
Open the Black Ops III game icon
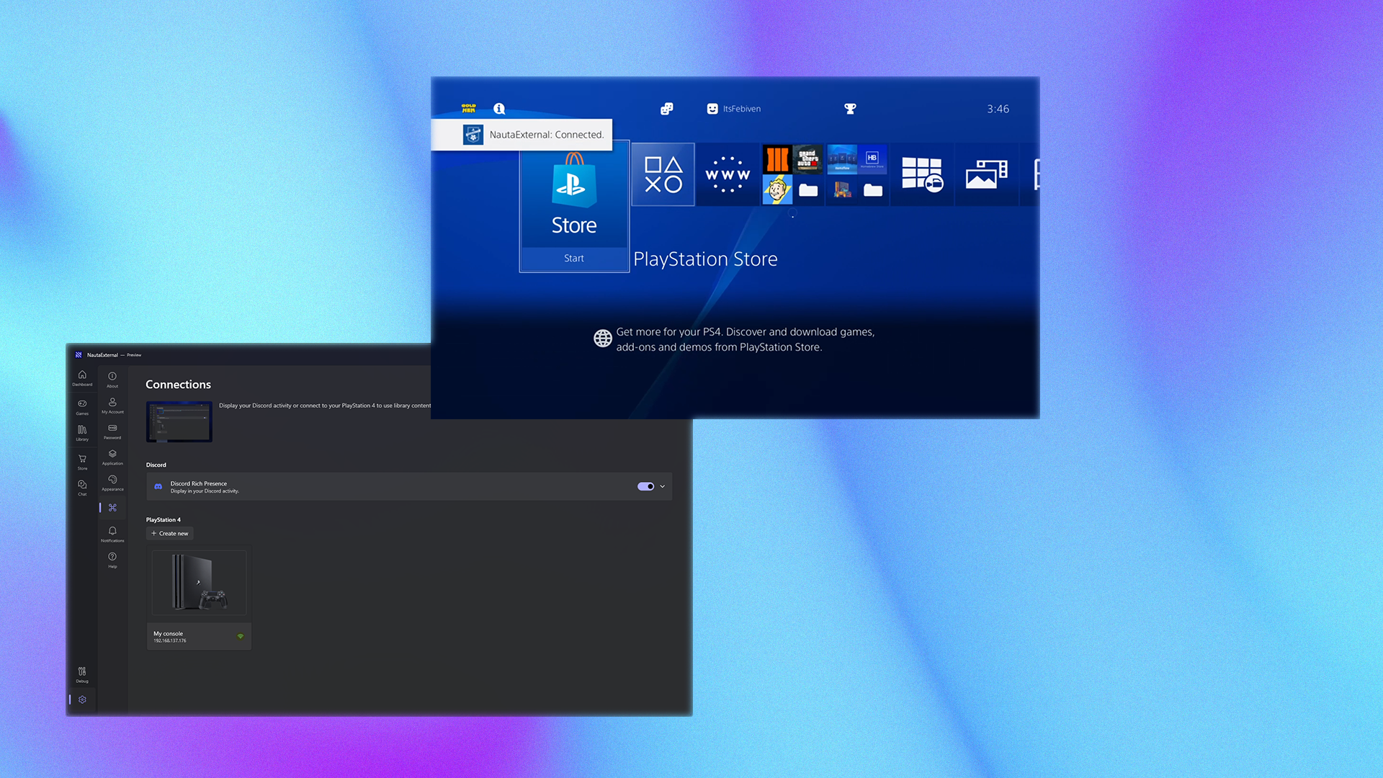coord(777,159)
